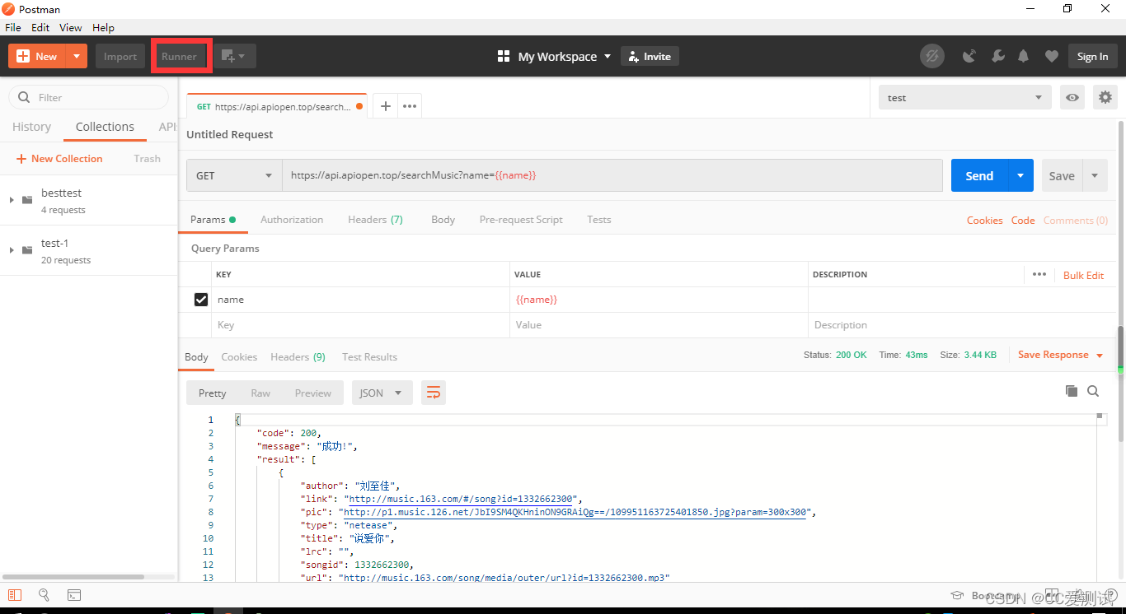Open the File menu
Screen dimensions: 1126x614
coord(12,27)
